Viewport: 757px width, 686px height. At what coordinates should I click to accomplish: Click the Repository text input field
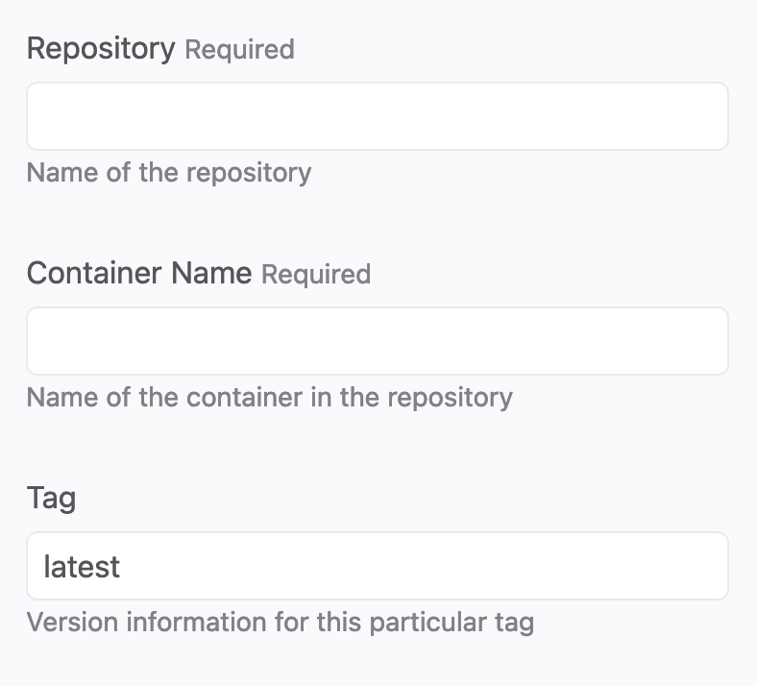coord(377,116)
